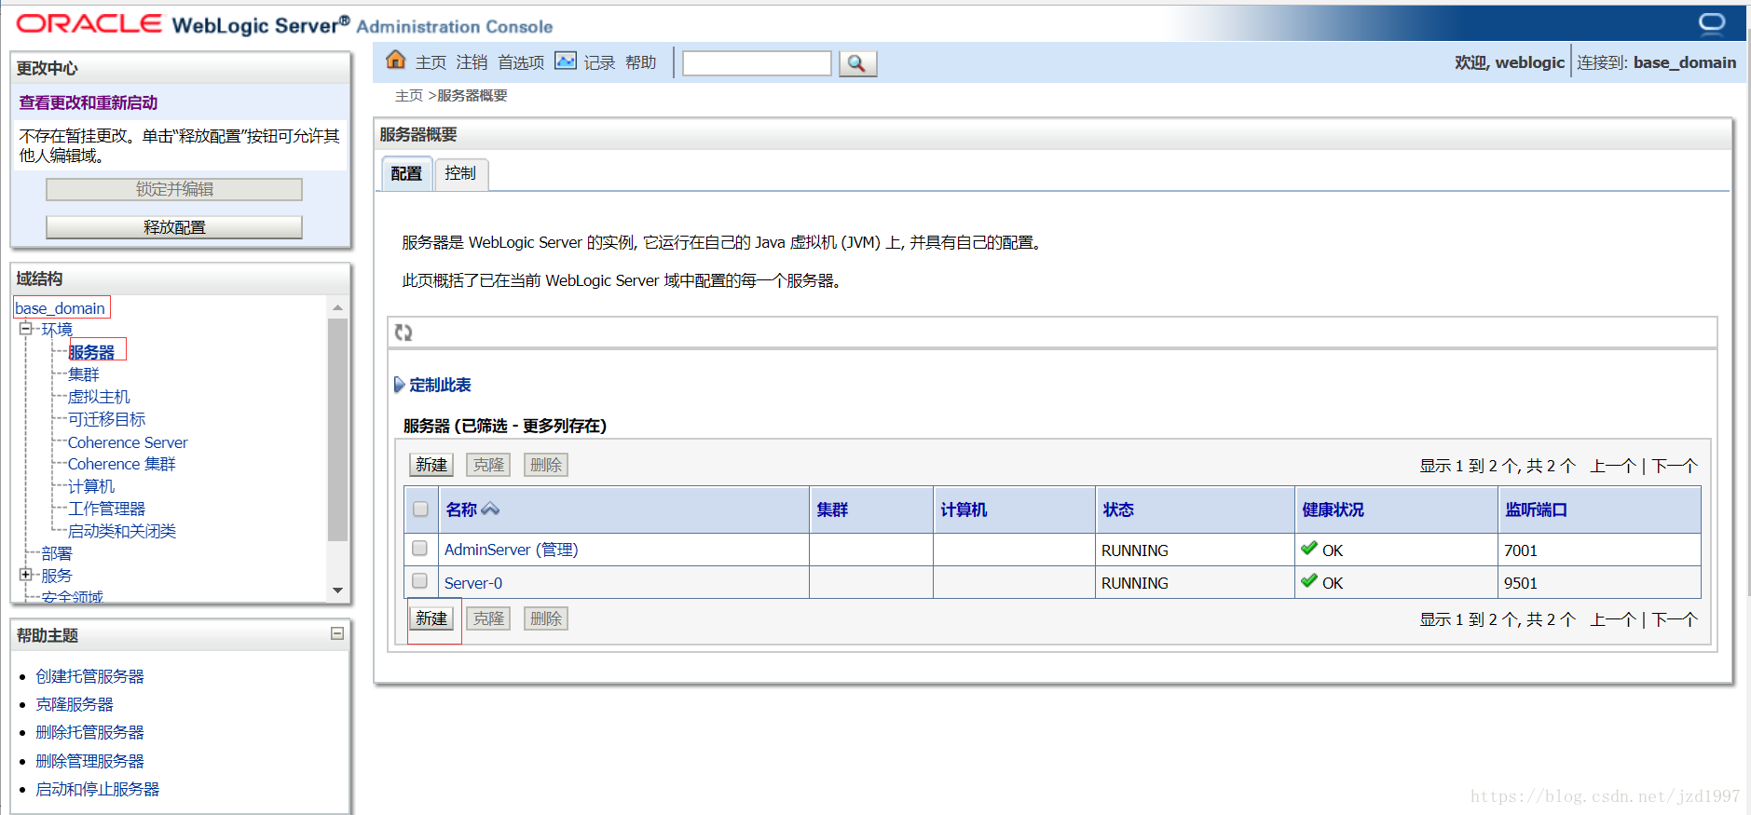
Task: Open 帮助 in the toolbar
Action: coord(641,62)
